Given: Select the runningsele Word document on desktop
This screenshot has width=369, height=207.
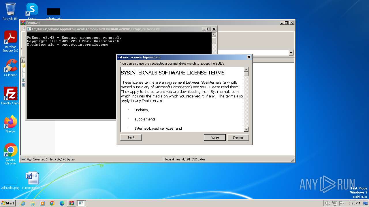Looking at the screenshot, I should 32,180.
